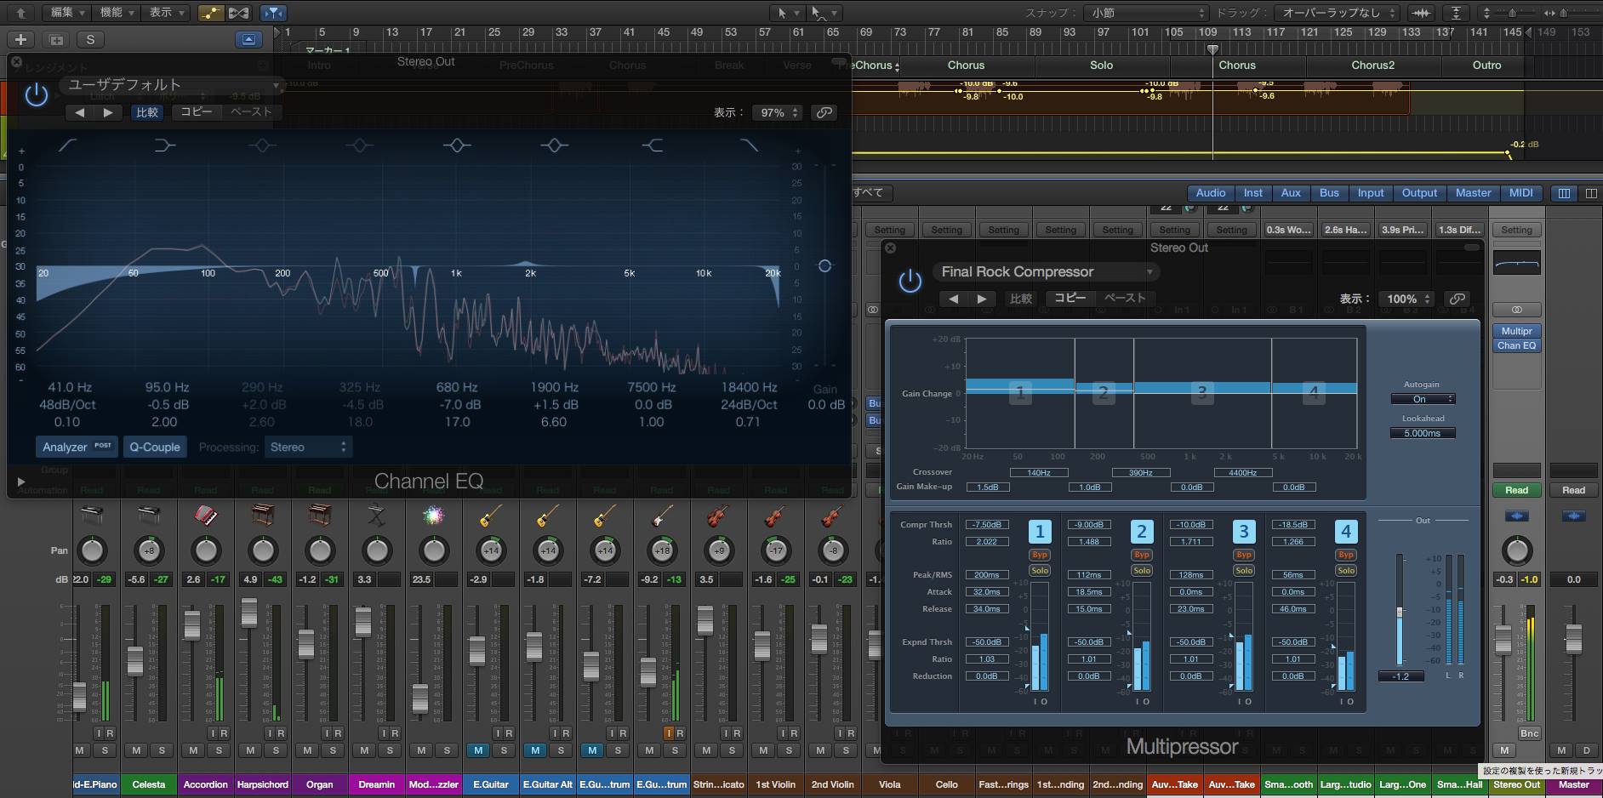Click the Harpsichord instrument icon
Screen dimensions: 1603x798
pyautogui.click(x=263, y=516)
